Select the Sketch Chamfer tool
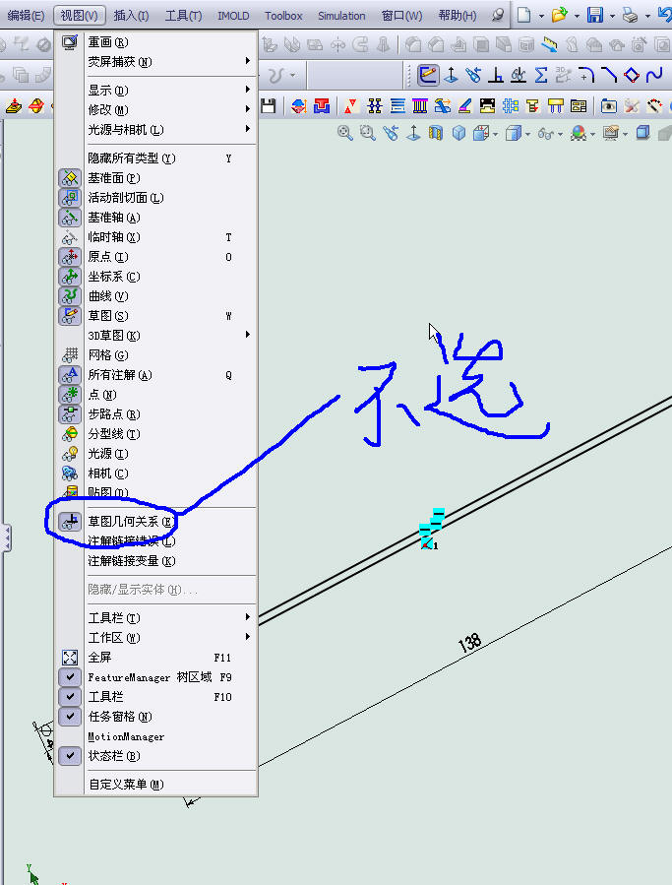Image resolution: width=672 pixels, height=885 pixels. click(x=609, y=75)
